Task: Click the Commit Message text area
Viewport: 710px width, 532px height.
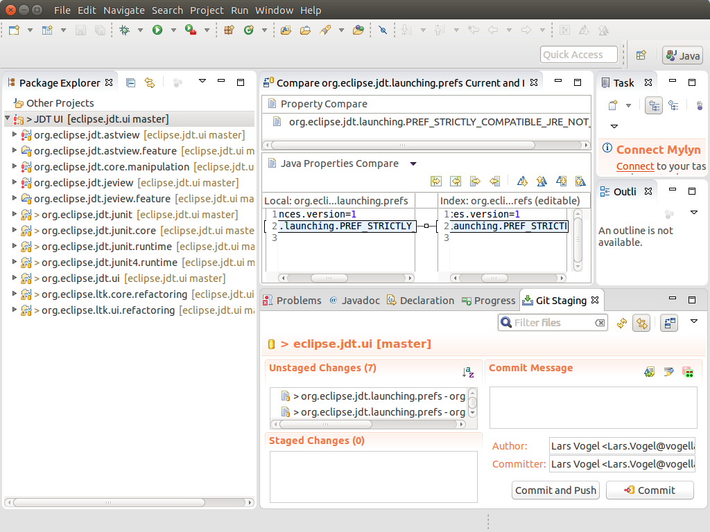Action: coord(594,407)
